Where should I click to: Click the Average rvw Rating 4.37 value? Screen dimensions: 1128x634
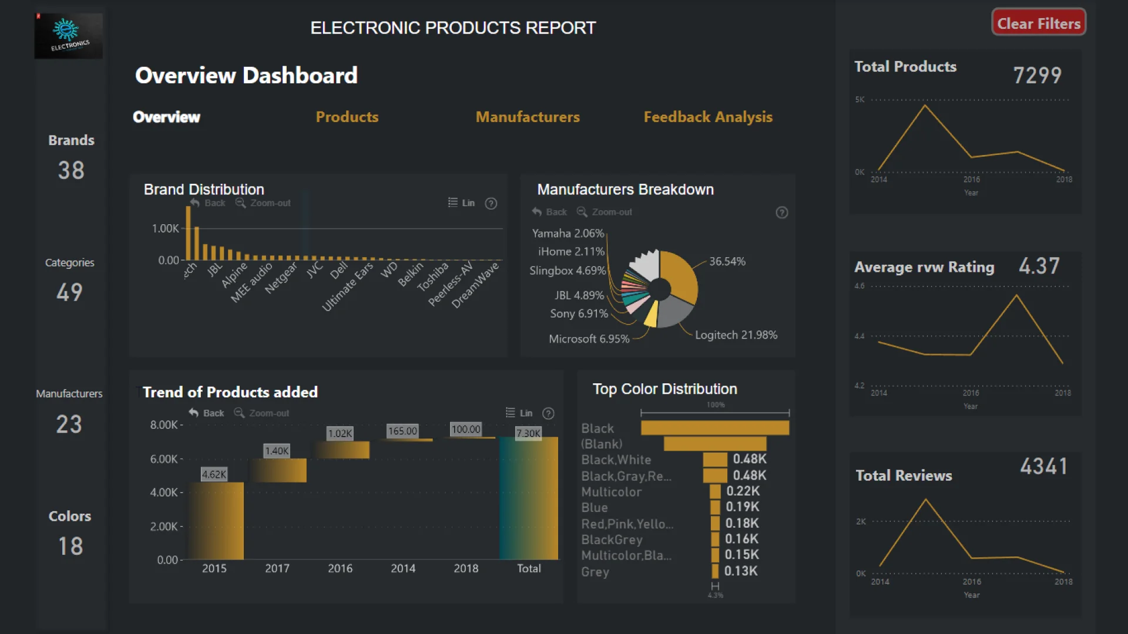pos(1039,266)
